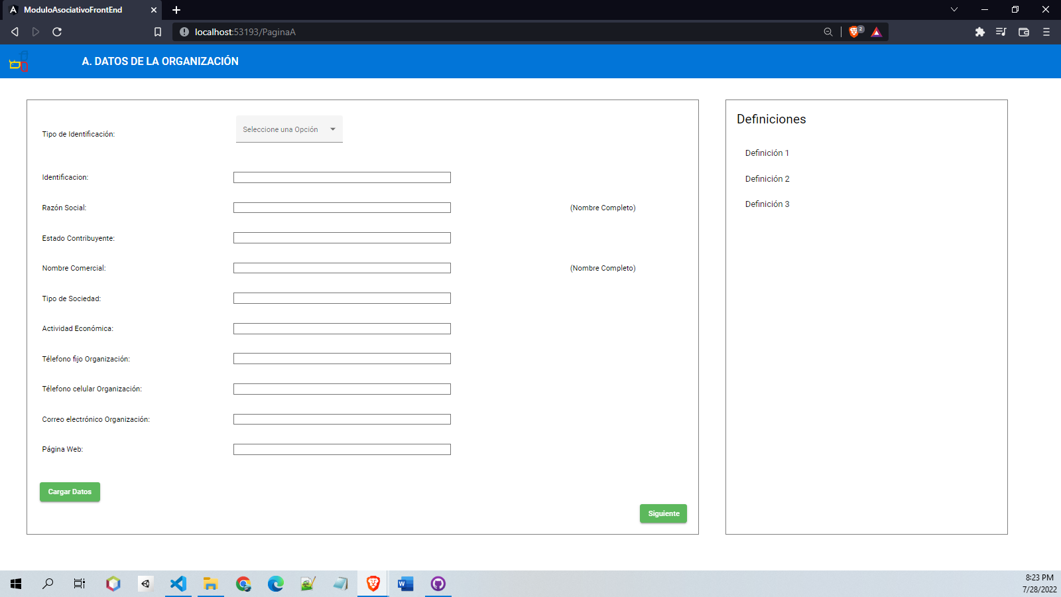Click the browser forward arrow
This screenshot has width=1061, height=597.
coord(36,32)
